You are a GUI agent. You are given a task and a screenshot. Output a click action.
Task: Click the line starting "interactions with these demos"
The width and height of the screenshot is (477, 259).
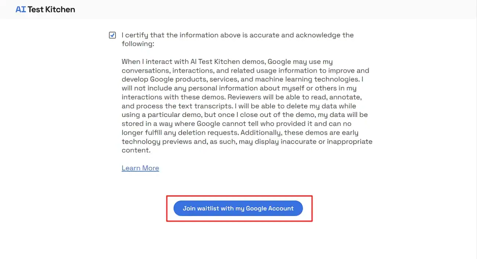pos(242,97)
